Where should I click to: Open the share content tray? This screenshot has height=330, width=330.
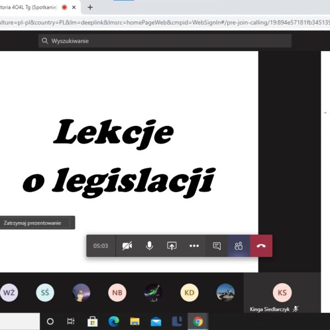(x=172, y=246)
